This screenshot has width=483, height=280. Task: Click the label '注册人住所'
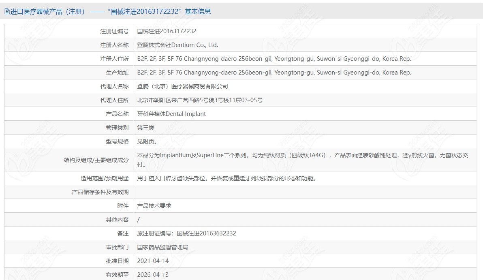(x=114, y=59)
